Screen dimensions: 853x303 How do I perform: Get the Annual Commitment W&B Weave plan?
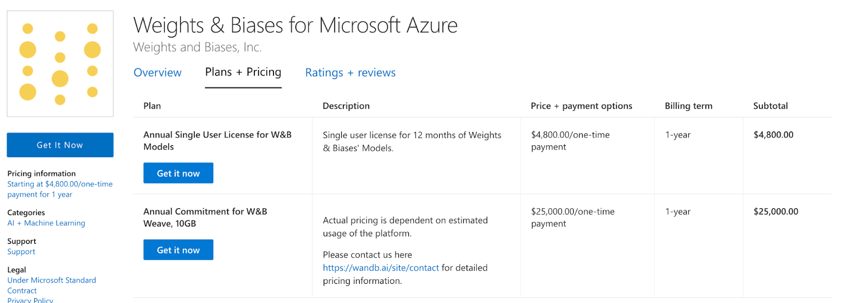[x=178, y=250]
